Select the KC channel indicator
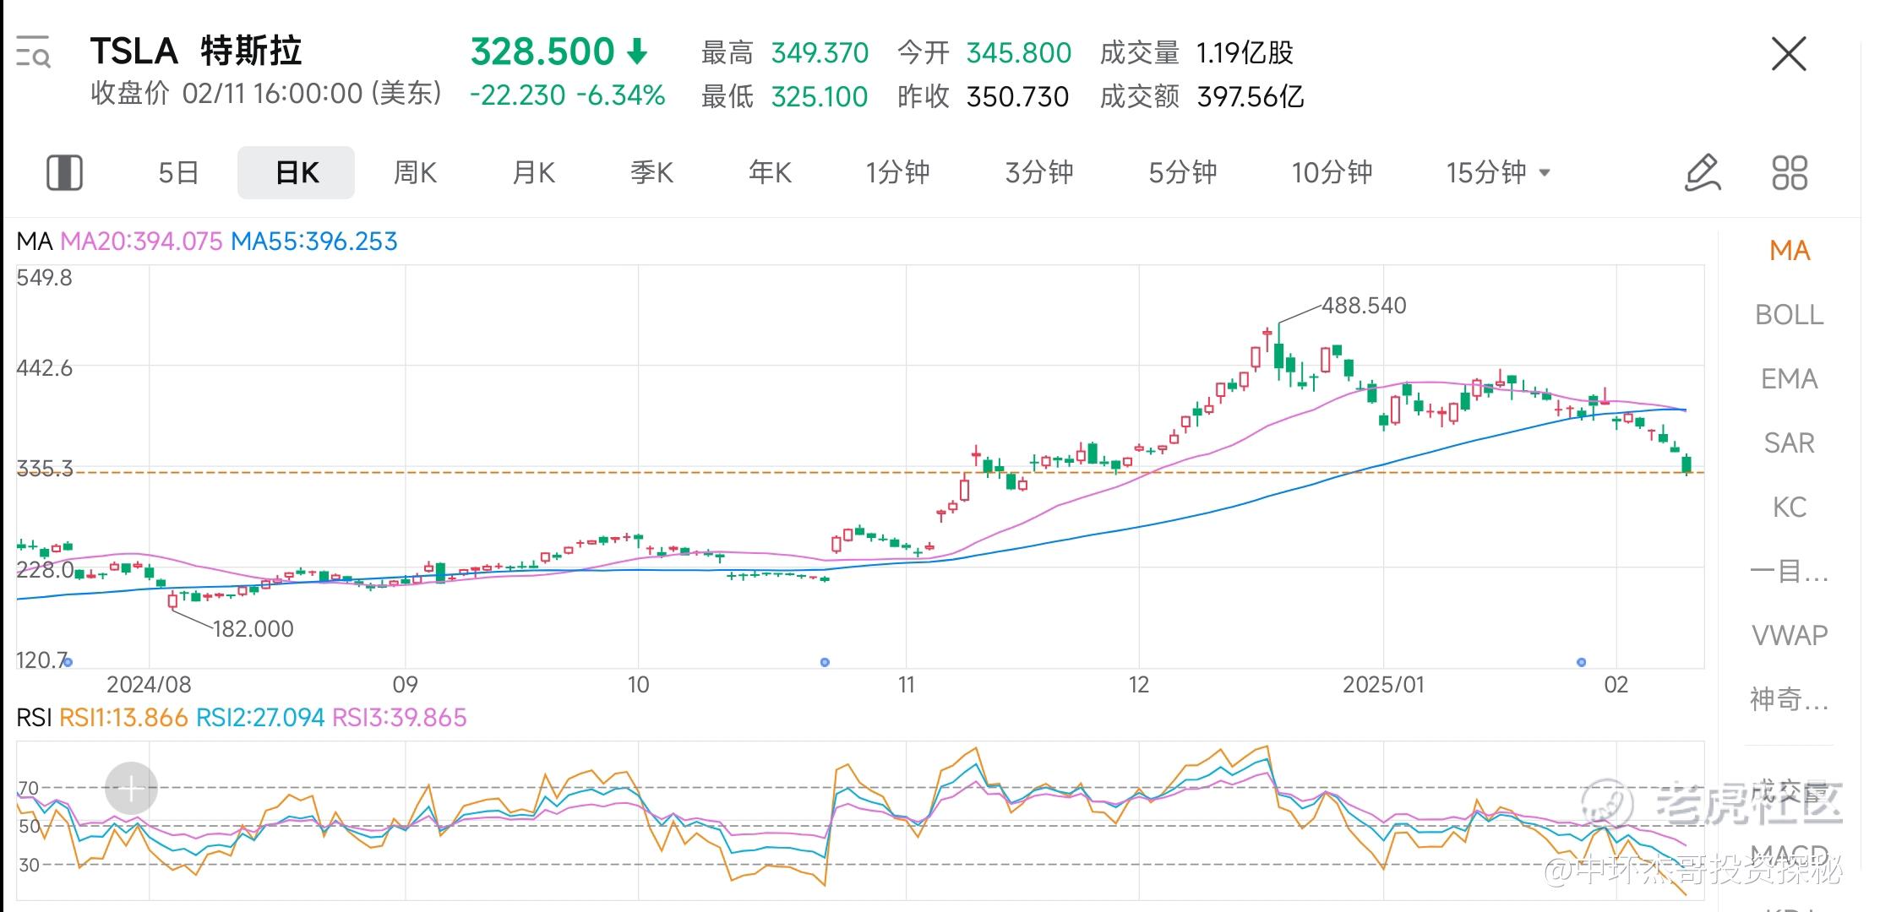The height and width of the screenshot is (912, 1880). (x=1789, y=508)
